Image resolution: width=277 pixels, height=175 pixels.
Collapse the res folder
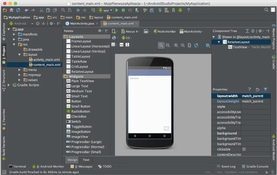click(x=14, y=45)
